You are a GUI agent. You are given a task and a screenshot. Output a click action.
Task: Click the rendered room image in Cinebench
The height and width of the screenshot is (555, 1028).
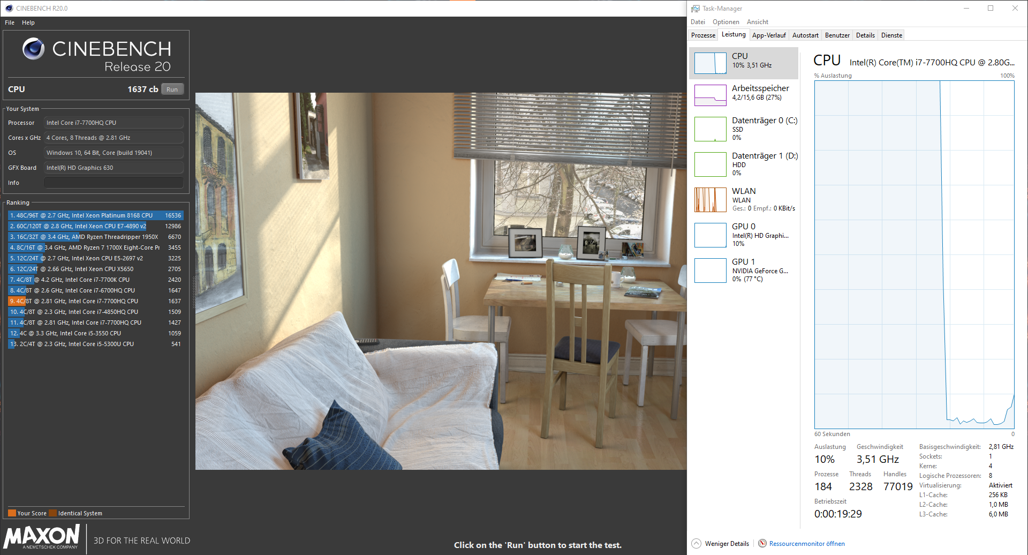tap(441, 281)
